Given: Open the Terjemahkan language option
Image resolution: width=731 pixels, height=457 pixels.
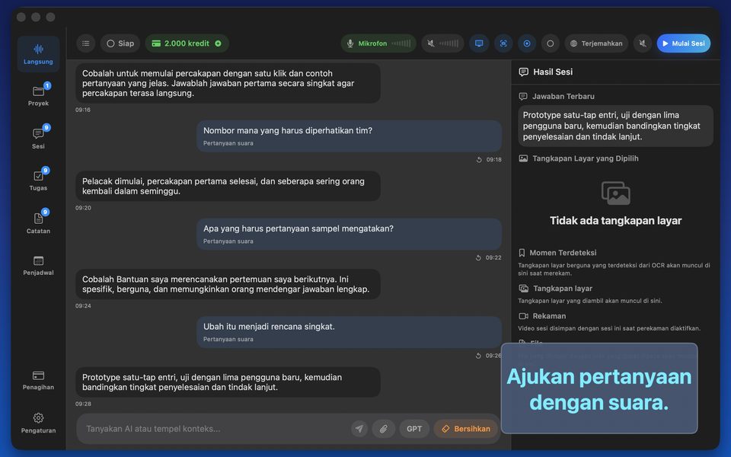Looking at the screenshot, I should [596, 43].
